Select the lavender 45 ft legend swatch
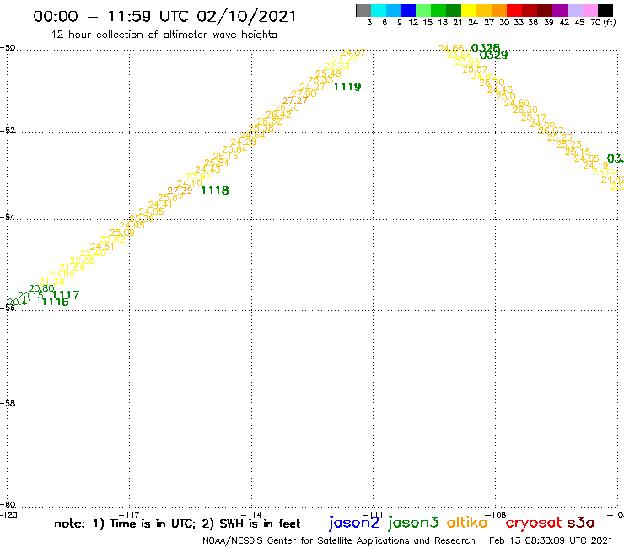Image resolution: width=624 pixels, height=548 pixels. click(574, 10)
